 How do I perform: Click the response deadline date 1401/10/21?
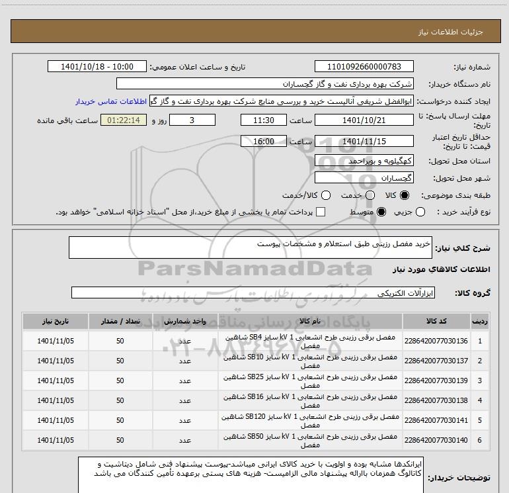pyautogui.click(x=364, y=120)
